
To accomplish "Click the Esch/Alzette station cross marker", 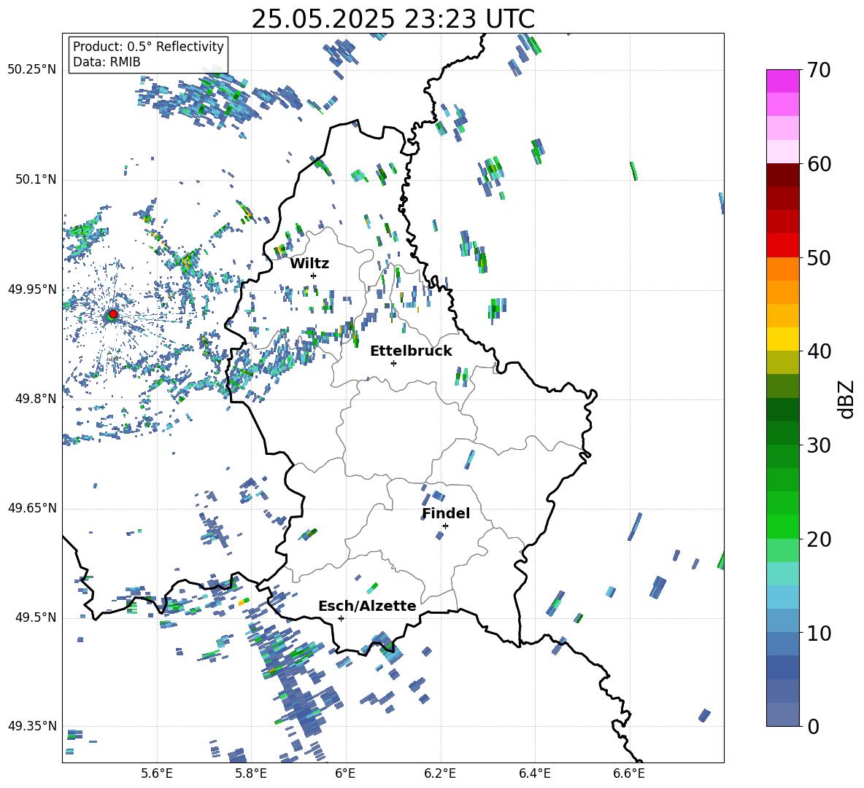I will click(341, 618).
